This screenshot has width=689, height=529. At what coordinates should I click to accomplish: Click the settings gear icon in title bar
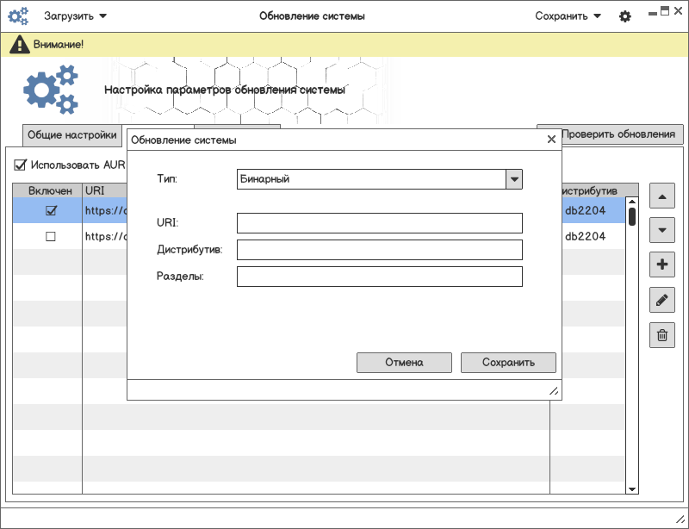click(x=625, y=16)
